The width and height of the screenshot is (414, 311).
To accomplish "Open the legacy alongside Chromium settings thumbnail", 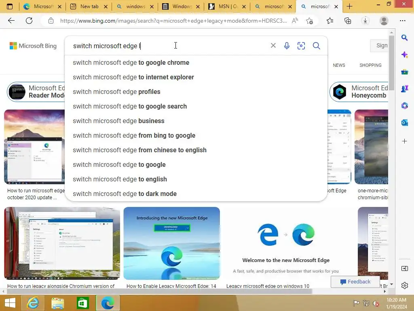I will pyautogui.click(x=62, y=243).
